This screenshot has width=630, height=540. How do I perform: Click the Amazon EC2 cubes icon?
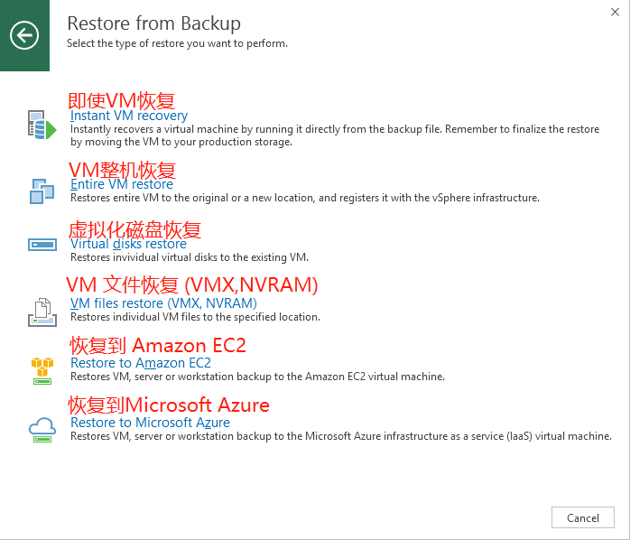tap(42, 371)
